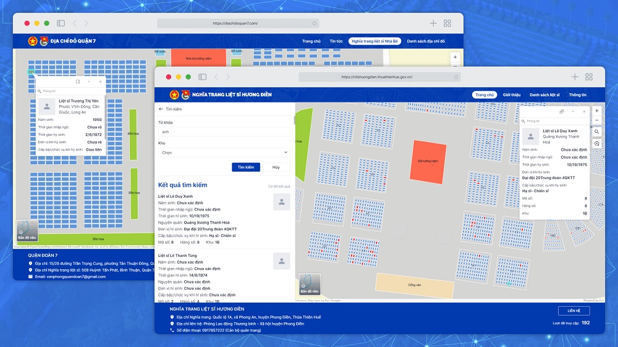
Task: Zoom in on the Hương Điền map
Action: (596, 111)
